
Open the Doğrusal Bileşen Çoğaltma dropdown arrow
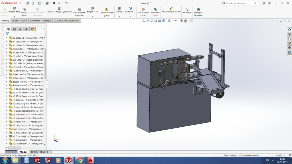59,16
